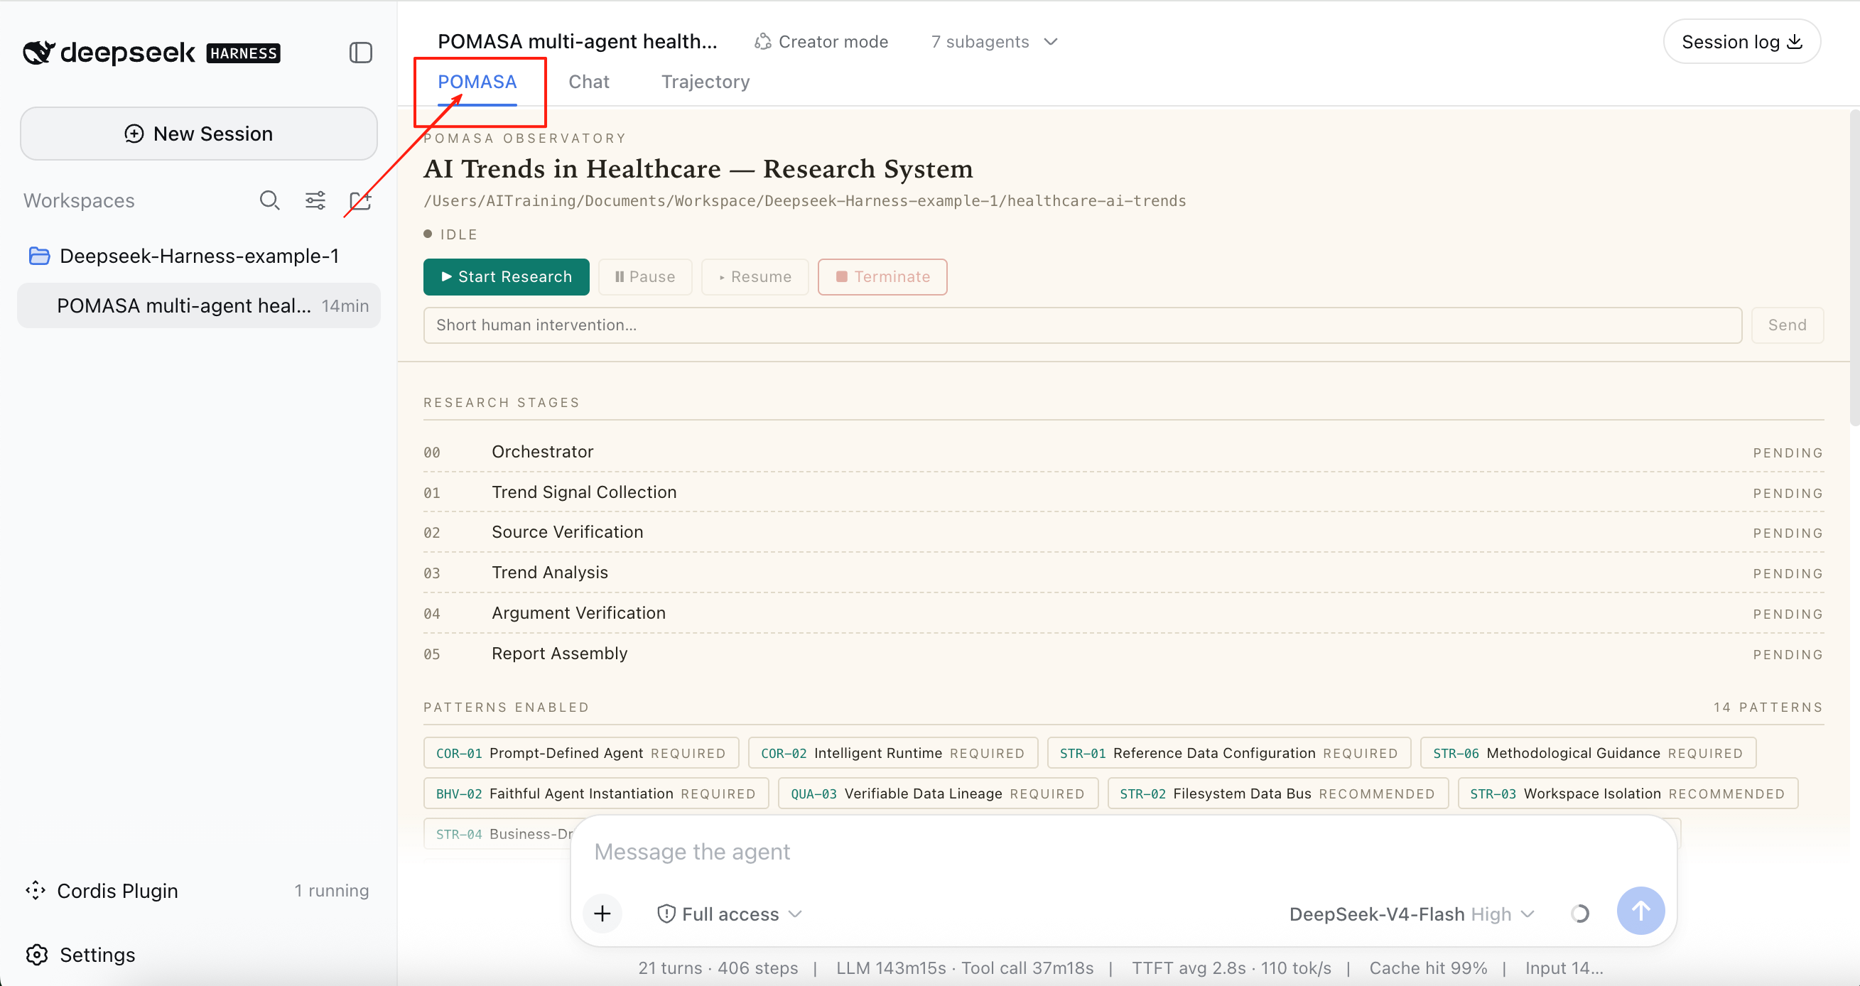The image size is (1860, 986).
Task: Search workspaces with the magnifier icon
Action: pos(269,200)
